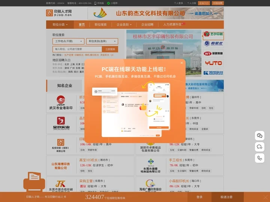Select the 深圳 region link
This screenshot has width=270, height=202.
pyautogui.click(x=67, y=68)
